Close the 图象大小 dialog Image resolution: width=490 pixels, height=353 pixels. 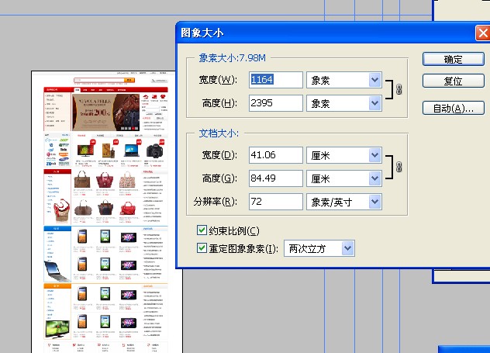(482, 33)
